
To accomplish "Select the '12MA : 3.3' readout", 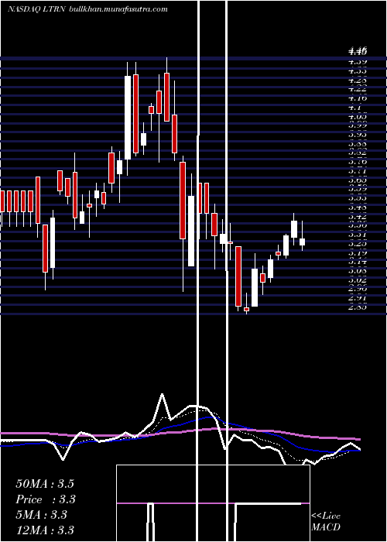I will click(45, 530).
